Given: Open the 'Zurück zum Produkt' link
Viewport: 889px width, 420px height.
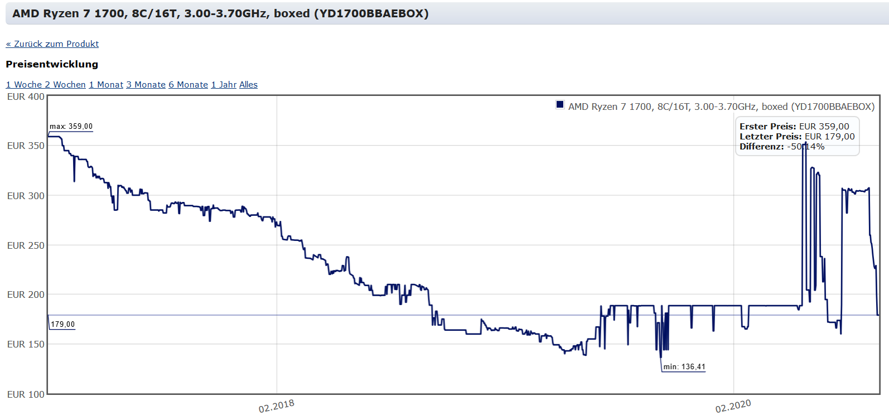Looking at the screenshot, I should (52, 44).
